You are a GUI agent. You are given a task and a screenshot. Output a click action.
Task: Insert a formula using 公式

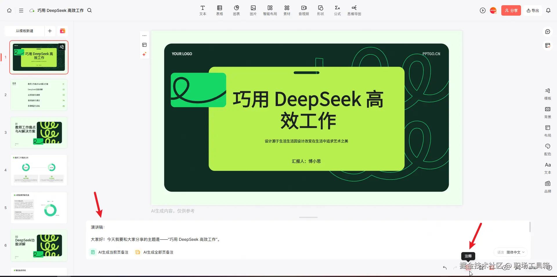click(x=337, y=10)
